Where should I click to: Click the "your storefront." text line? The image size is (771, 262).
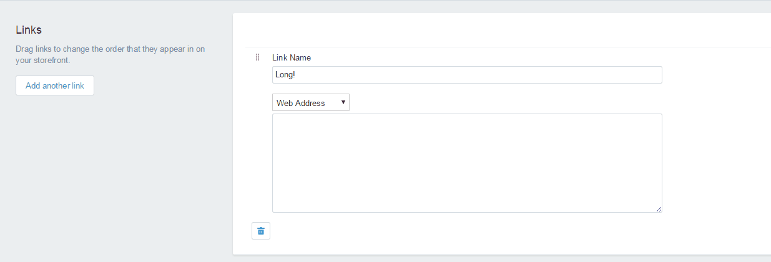point(43,61)
